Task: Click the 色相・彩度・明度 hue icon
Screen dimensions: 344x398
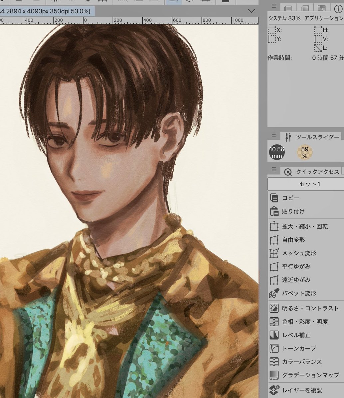Action: (274, 322)
